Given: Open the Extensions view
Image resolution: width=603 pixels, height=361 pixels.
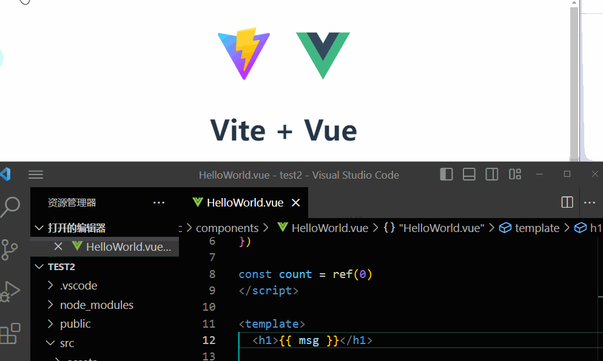Looking at the screenshot, I should tap(10, 333).
